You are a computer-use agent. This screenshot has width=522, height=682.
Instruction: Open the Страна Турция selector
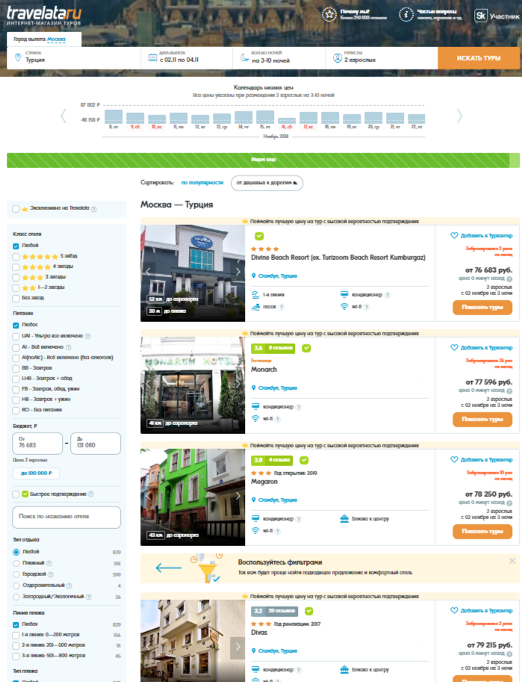click(73, 58)
